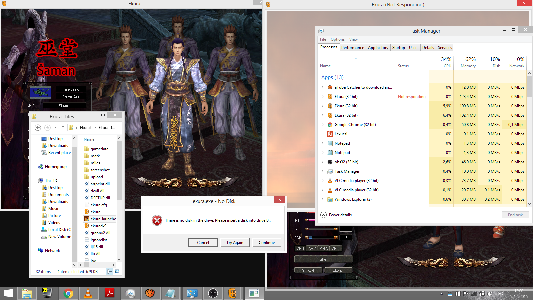This screenshot has height=300, width=533.
Task: Launch Adobe Reader from the taskbar
Action: pos(110,293)
